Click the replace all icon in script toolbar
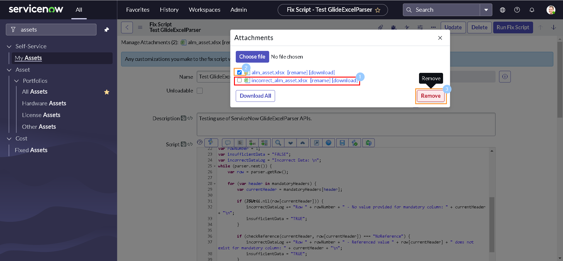563x261 pixels. (264, 143)
